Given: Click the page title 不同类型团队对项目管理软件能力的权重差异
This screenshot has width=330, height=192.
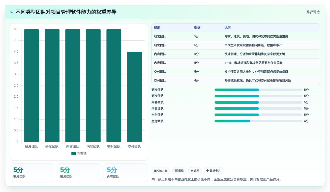Looking at the screenshot, I should 66,12.
